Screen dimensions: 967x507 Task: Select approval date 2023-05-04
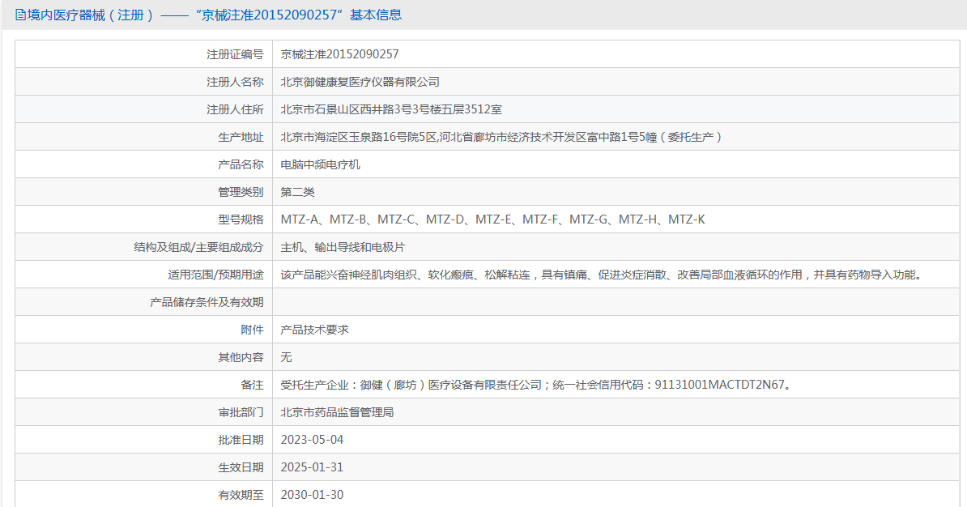coord(312,441)
